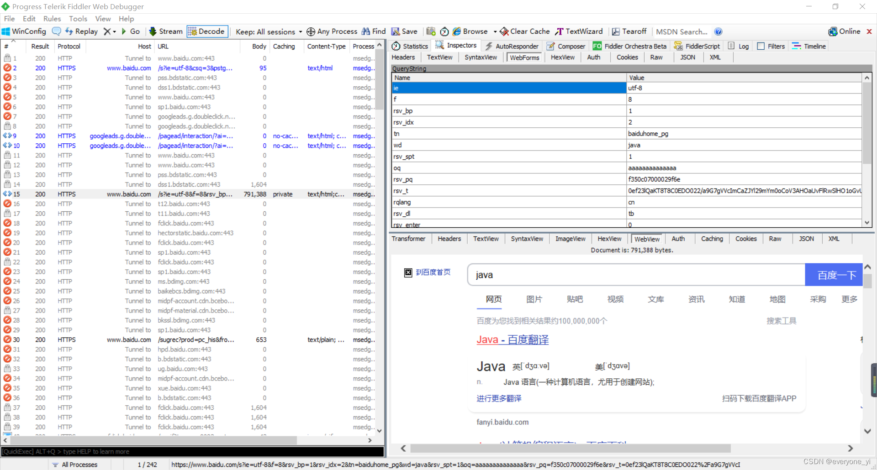The height and width of the screenshot is (470, 877).
Task: Click the java search input box
Action: coord(636,275)
